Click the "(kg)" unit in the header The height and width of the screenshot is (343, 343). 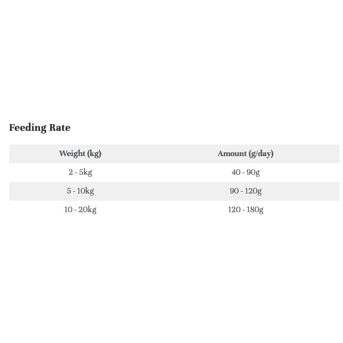pos(94,154)
